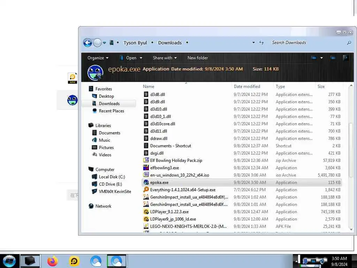Image resolution: width=357 pixels, height=268 pixels.
Task: Select en-us_windows_10_22h2_x64.iso icon
Action: 146,175
